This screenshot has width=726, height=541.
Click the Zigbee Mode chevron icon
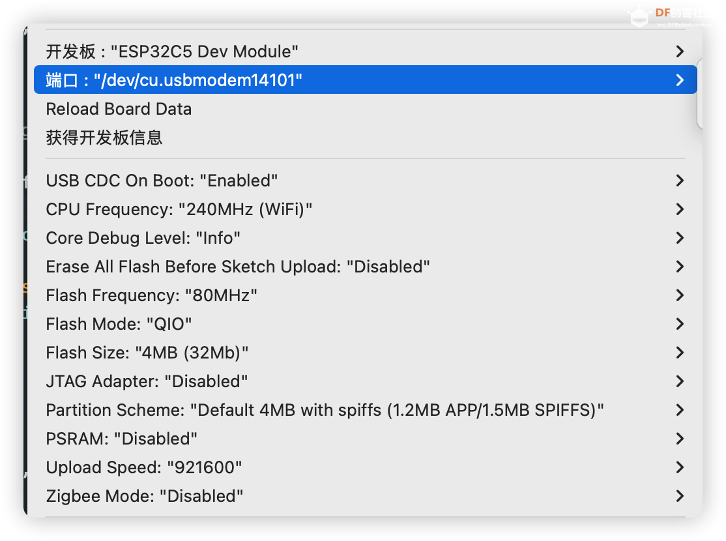(680, 496)
